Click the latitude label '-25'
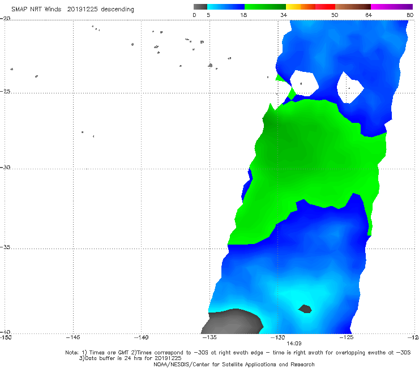 click(x=5, y=91)
